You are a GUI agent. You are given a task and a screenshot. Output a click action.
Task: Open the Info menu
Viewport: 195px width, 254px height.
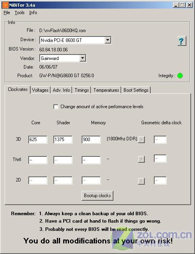(x=33, y=13)
